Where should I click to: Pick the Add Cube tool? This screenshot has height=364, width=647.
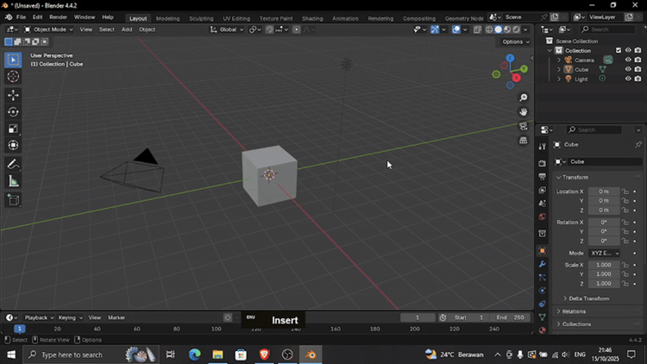point(13,200)
